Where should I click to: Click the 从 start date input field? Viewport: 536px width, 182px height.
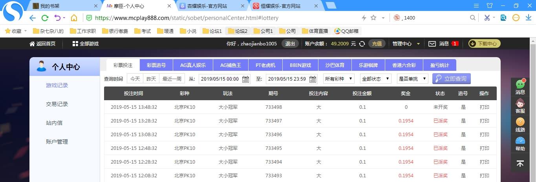220,79
